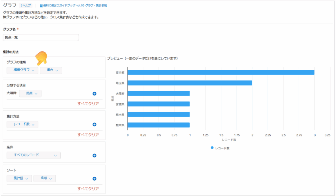Open the 横棒グラフ graph type dropdown
Image resolution: width=336 pixels, height=196 pixels.
pyautogui.click(x=22, y=70)
